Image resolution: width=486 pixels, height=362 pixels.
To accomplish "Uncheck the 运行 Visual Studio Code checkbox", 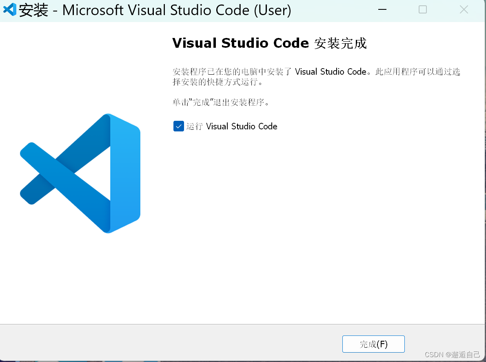I will tap(179, 126).
